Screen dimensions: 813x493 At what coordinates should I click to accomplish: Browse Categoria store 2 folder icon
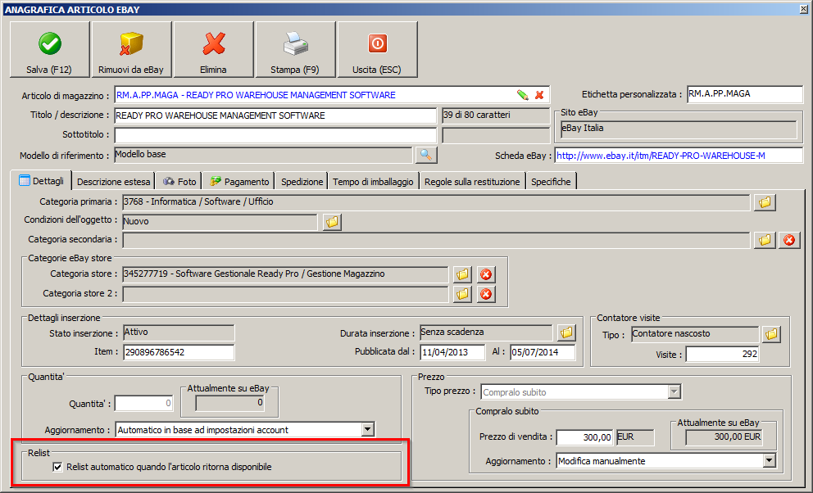[x=462, y=294]
